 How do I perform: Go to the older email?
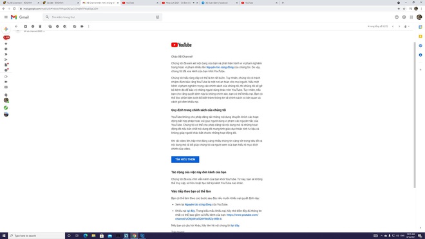click(399, 26)
